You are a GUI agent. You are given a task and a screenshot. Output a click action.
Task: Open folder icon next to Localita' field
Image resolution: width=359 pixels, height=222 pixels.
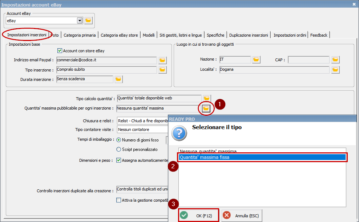pyautogui.click(x=335, y=69)
